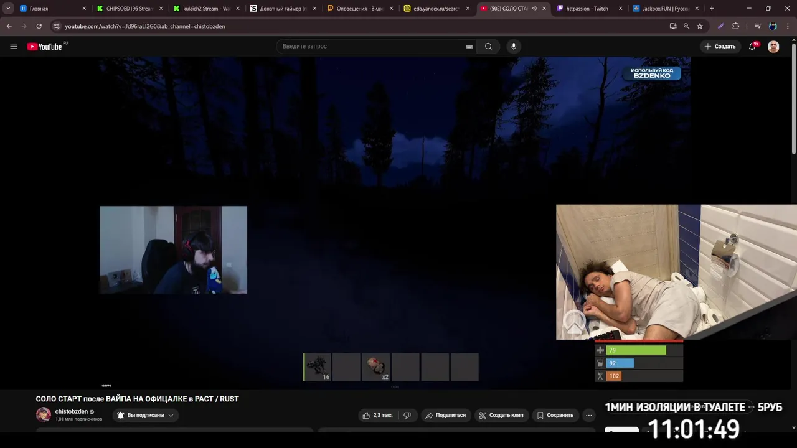Switch to the Донатный таймер tab
The height and width of the screenshot is (448, 797).
click(x=282, y=9)
